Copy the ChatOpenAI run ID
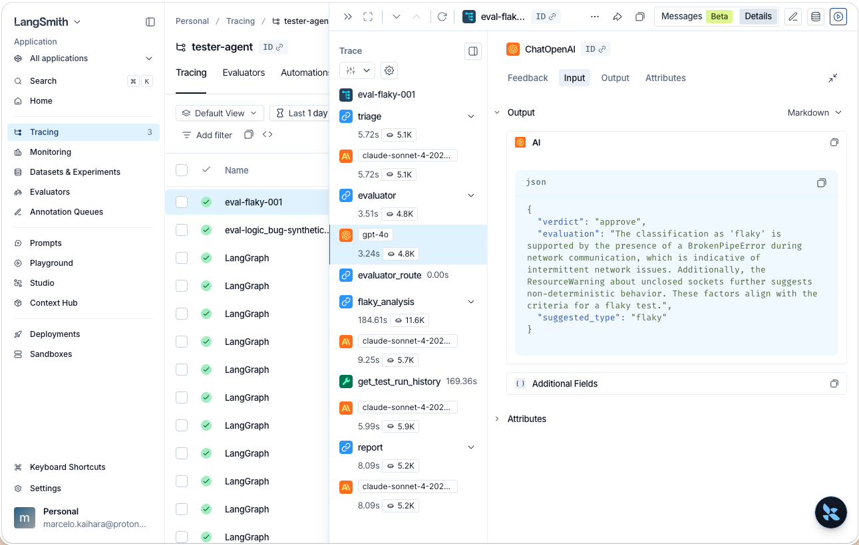 click(x=596, y=49)
